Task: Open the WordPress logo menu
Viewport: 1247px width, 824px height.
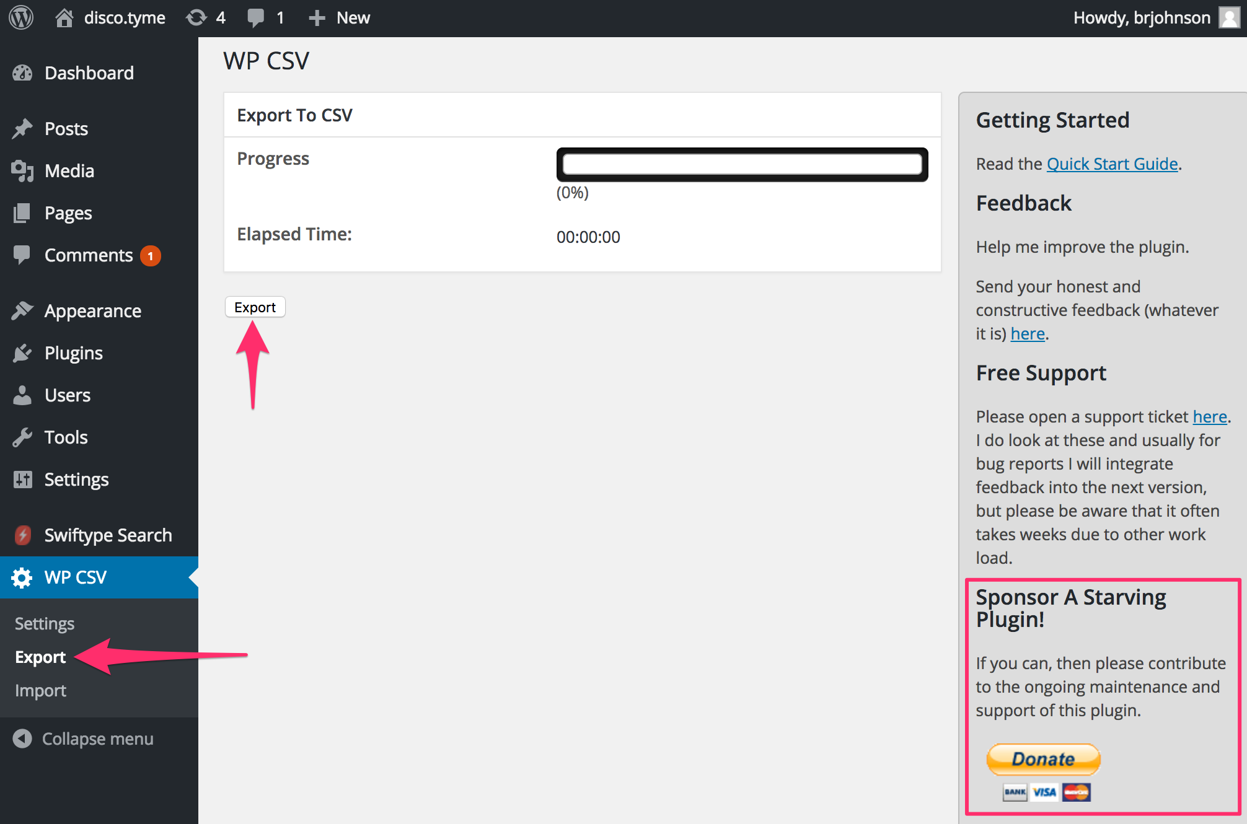Action: [x=21, y=17]
